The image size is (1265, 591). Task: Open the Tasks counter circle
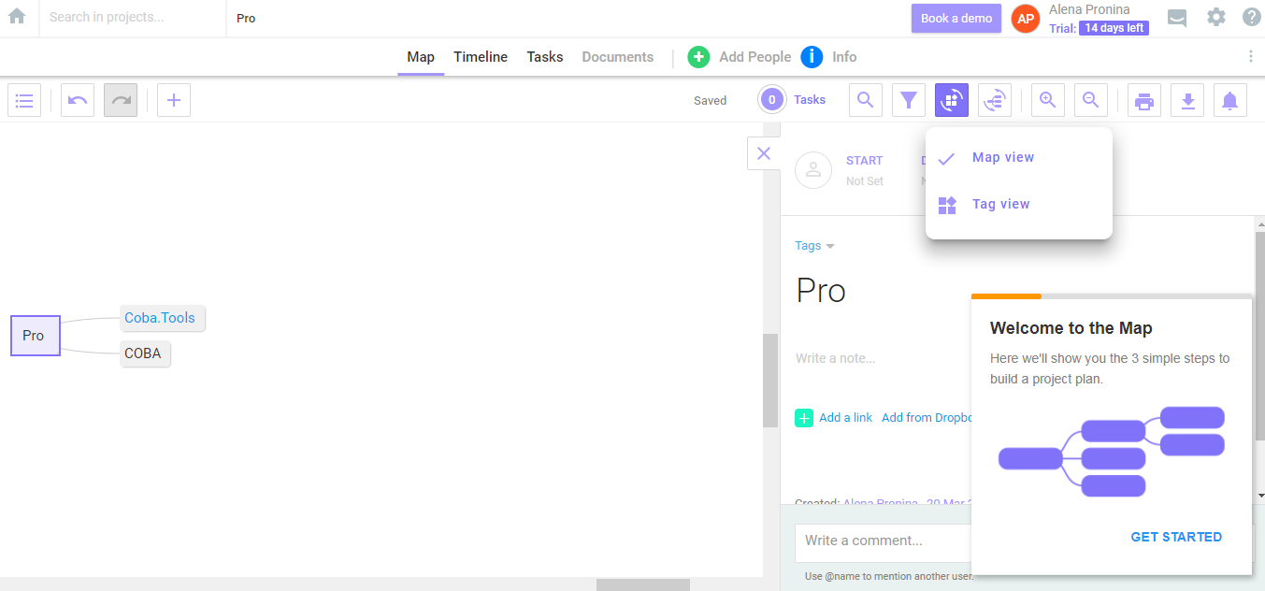pos(772,100)
